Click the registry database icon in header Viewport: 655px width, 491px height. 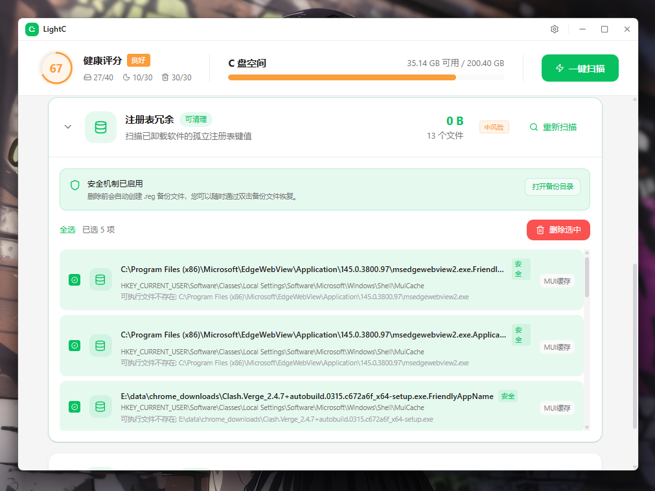(100, 128)
